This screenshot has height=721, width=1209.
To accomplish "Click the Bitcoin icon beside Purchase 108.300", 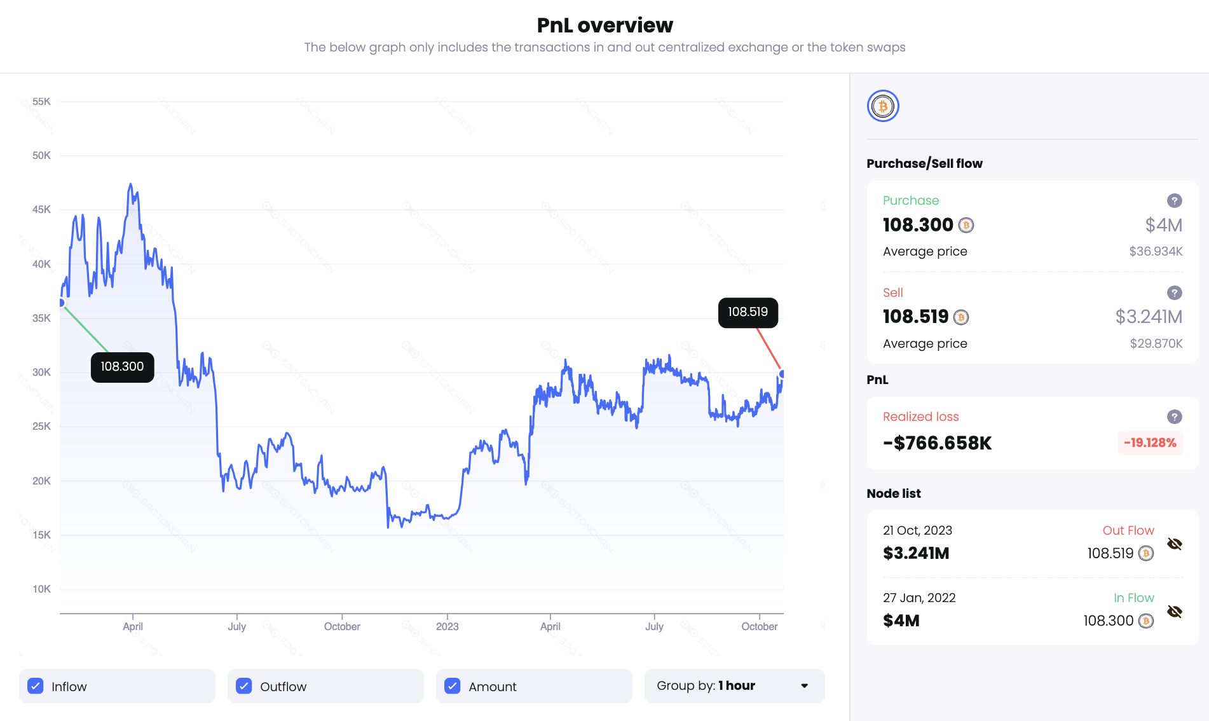I will tap(967, 225).
